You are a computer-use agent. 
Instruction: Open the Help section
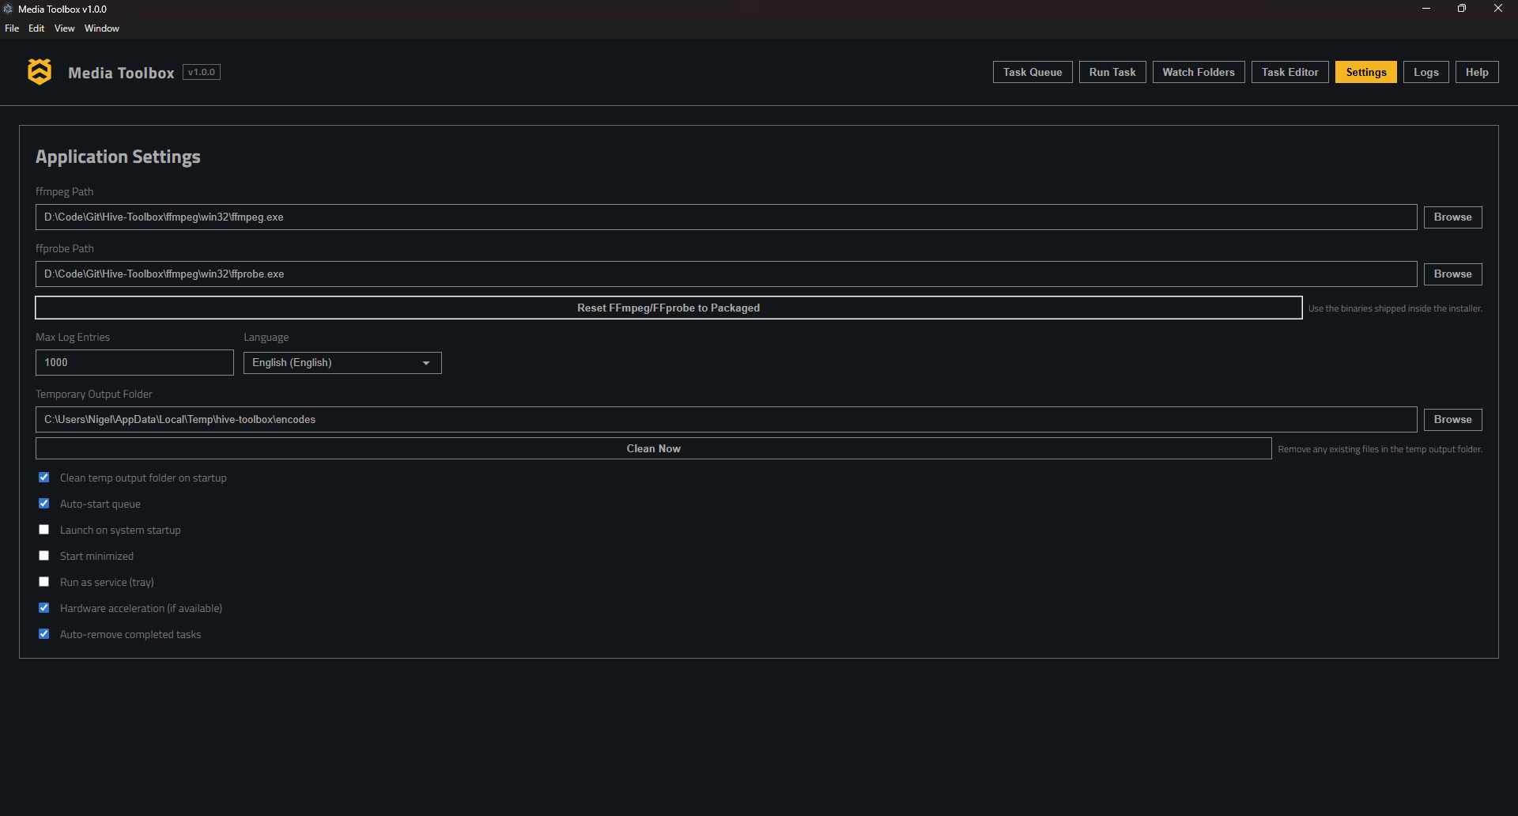(1476, 72)
